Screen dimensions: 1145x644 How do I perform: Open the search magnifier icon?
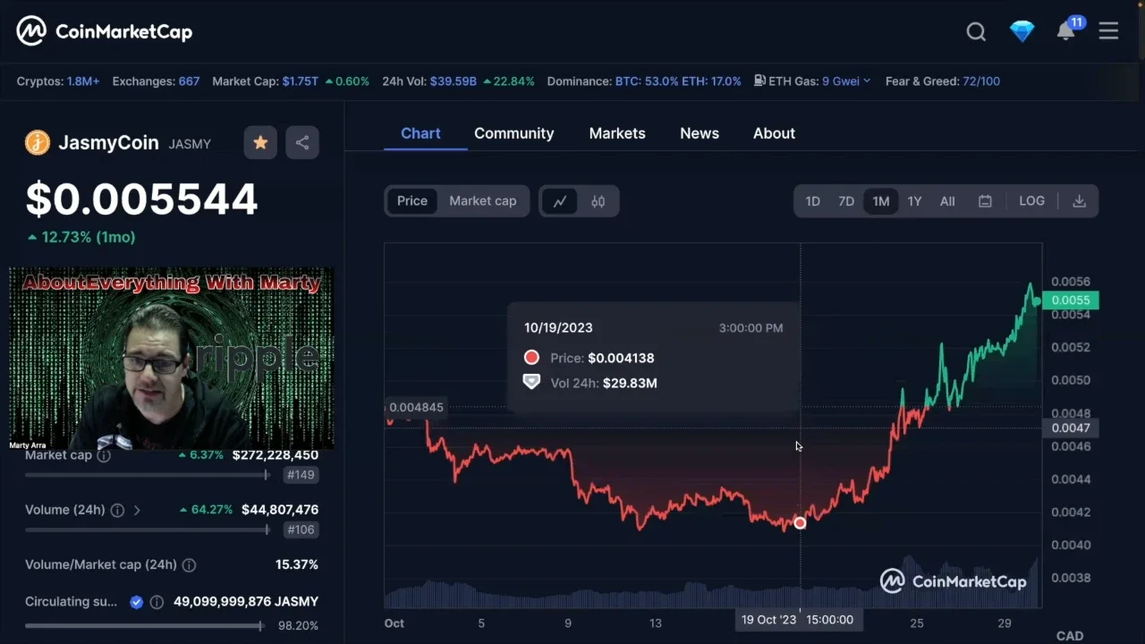point(976,32)
